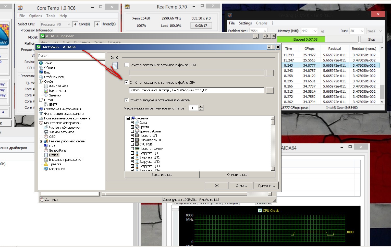Click the funnel icon for Фильтрация содержимого

click(x=41, y=114)
